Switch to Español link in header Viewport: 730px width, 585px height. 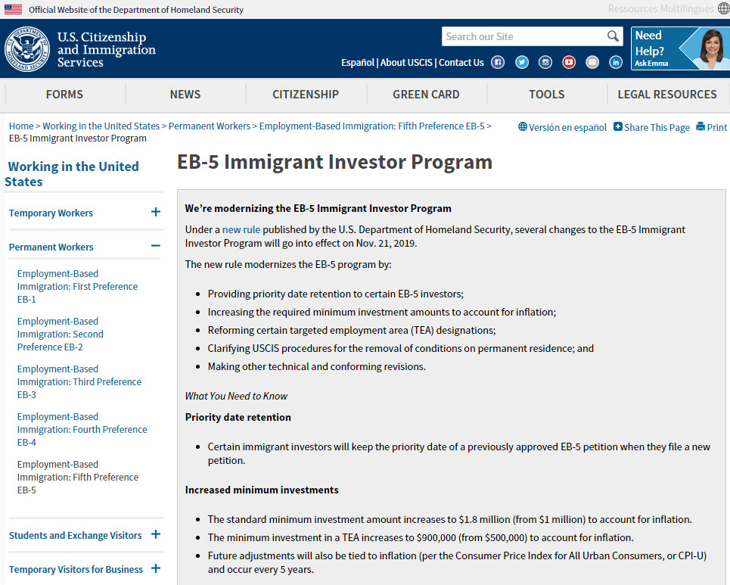[358, 62]
